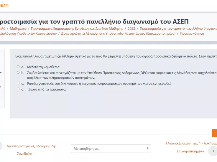Open the 2022 breadcrumb category
217x162 pixels.
(x=131, y=28)
